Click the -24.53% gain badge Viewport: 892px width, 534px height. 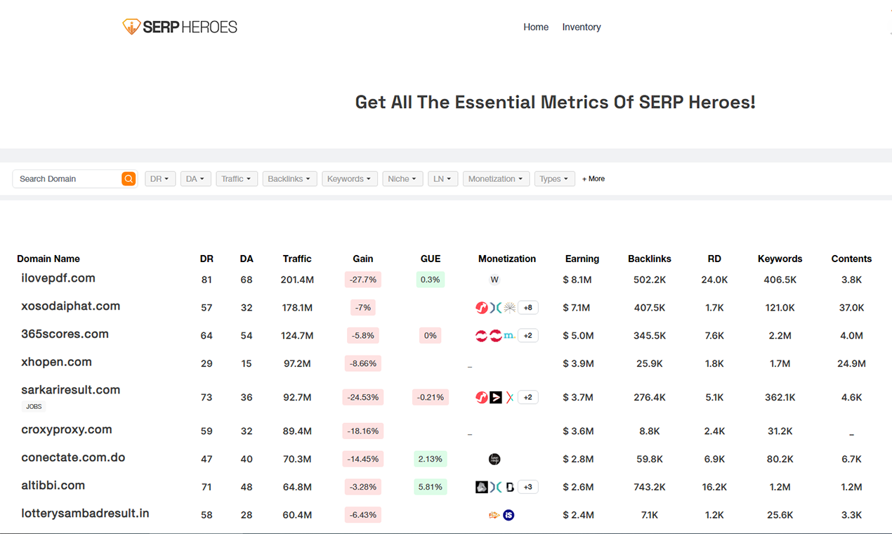click(363, 398)
